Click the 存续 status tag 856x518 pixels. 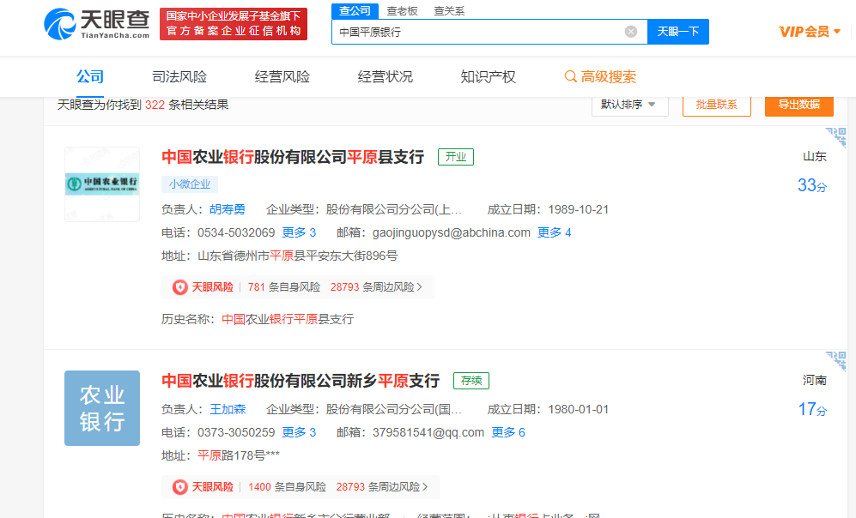click(471, 381)
